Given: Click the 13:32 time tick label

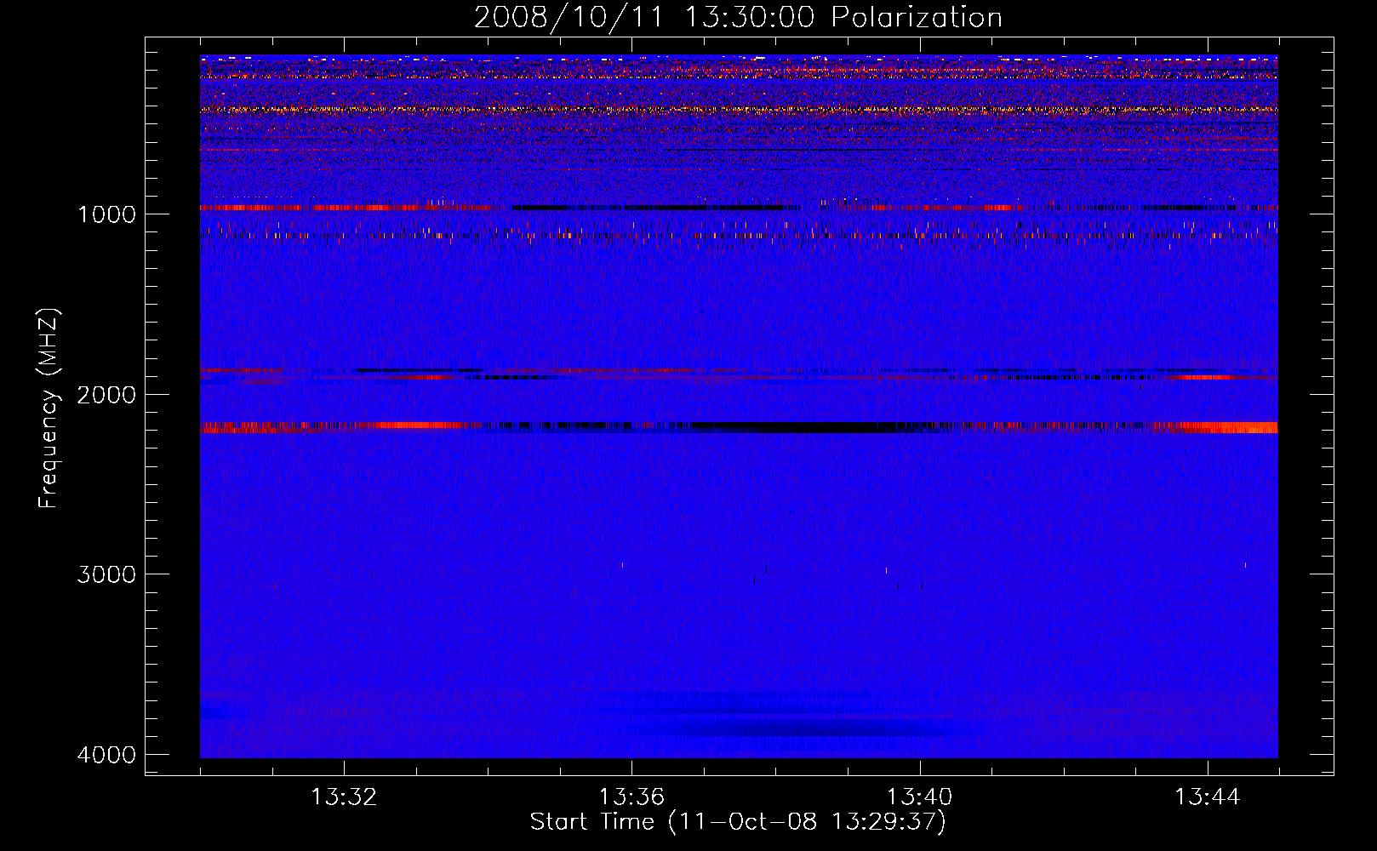Looking at the screenshot, I should click(344, 797).
